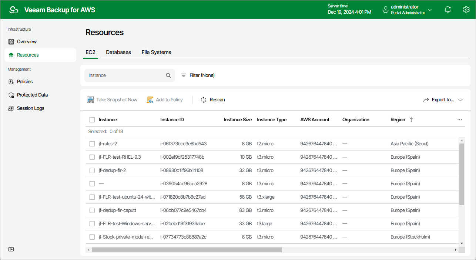Sort by the Region column header
The height and width of the screenshot is (260, 476).
(398, 120)
